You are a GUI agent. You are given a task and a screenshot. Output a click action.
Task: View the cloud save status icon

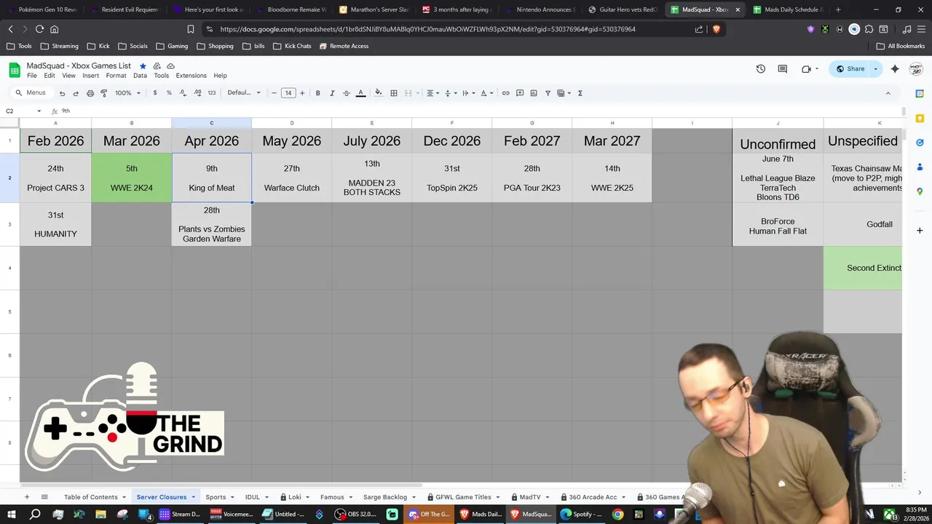point(170,65)
